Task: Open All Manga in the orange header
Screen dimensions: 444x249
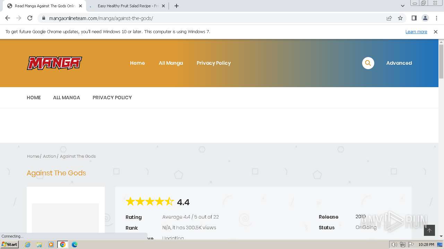Action: pos(171,63)
